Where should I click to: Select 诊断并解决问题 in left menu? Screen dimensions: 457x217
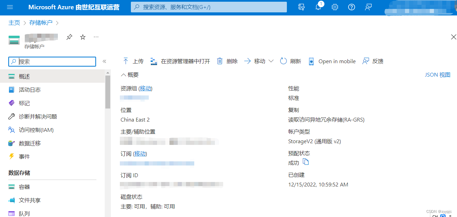click(52, 116)
